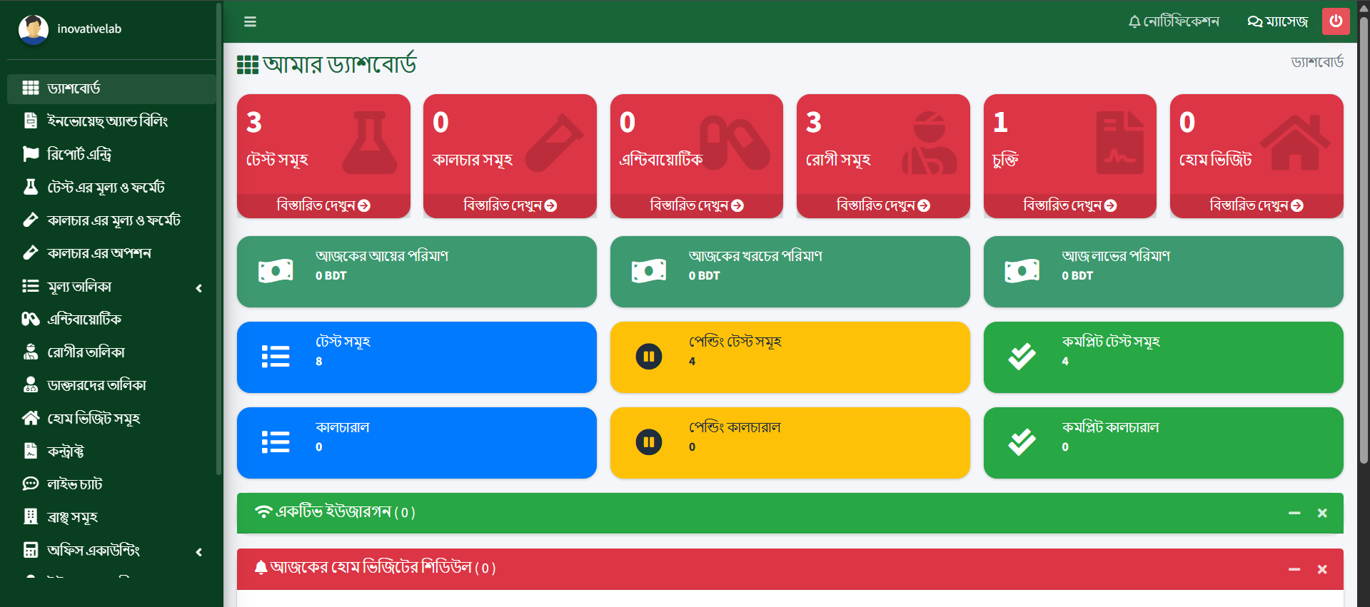Click the hamburger menu icon in top bar
Viewport: 1370px width, 607px height.
[x=250, y=21]
